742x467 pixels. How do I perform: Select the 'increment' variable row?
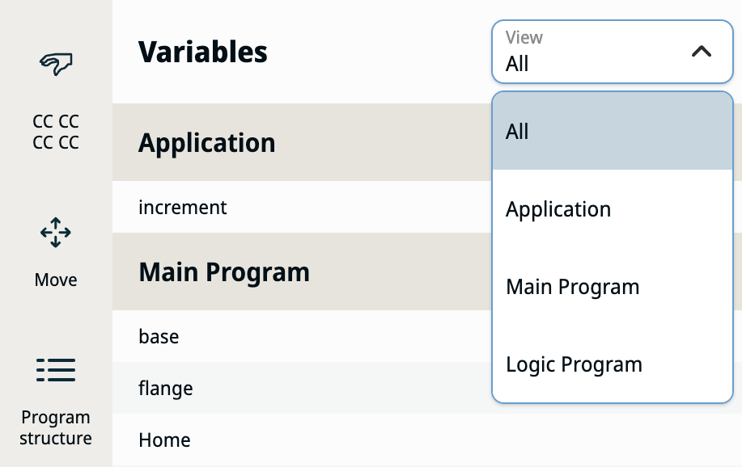302,207
